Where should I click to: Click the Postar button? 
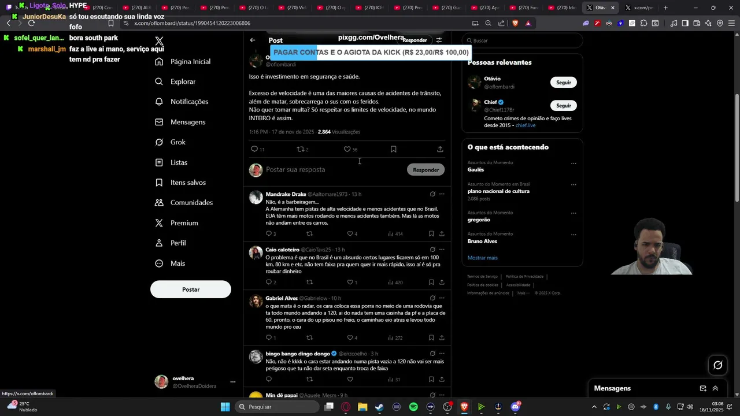click(191, 289)
